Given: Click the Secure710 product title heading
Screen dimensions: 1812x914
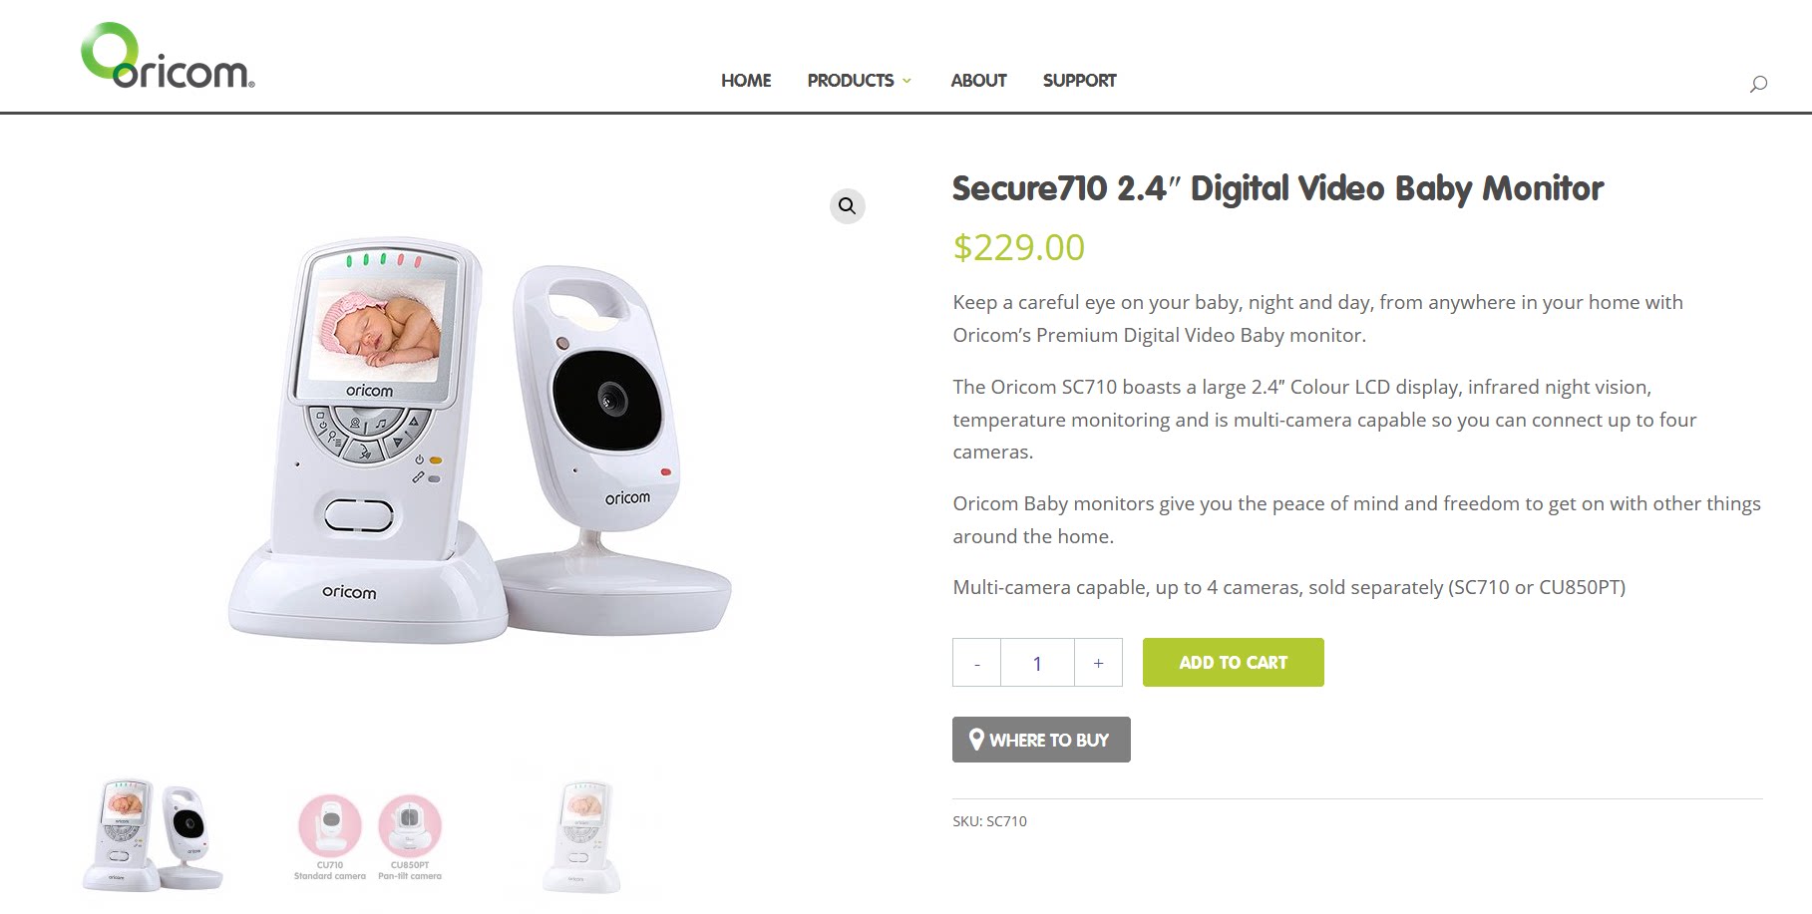Looking at the screenshot, I should (x=1277, y=188).
